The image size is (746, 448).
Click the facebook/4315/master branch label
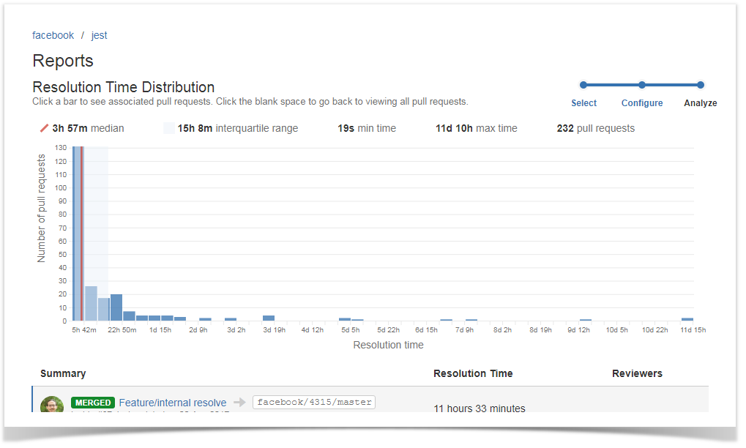[314, 402]
